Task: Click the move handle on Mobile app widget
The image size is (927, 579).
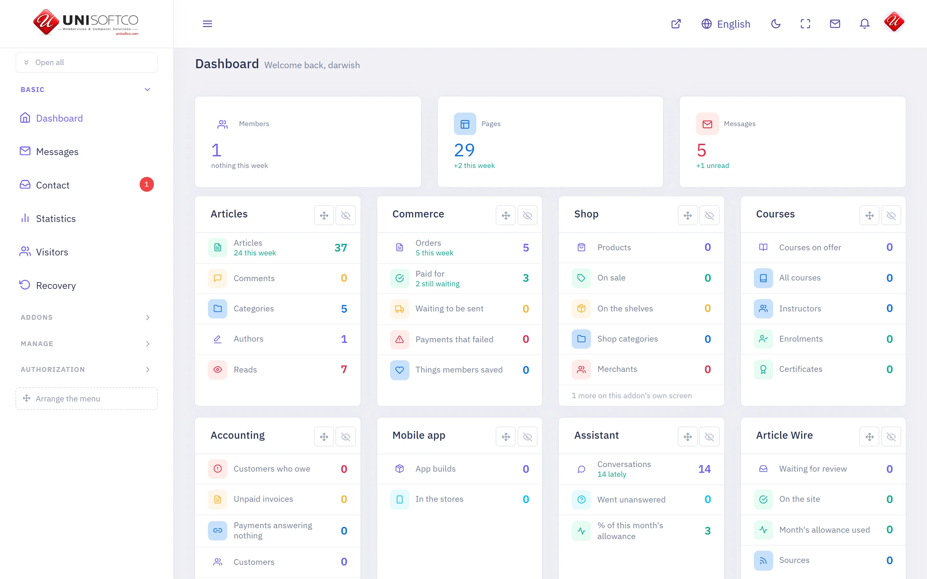Action: click(506, 437)
